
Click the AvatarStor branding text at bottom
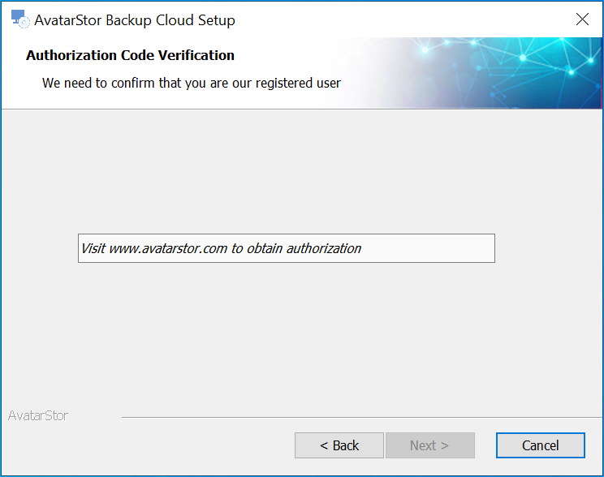pyautogui.click(x=38, y=416)
